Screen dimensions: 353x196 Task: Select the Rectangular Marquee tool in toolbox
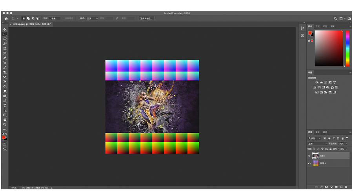coord(5,34)
